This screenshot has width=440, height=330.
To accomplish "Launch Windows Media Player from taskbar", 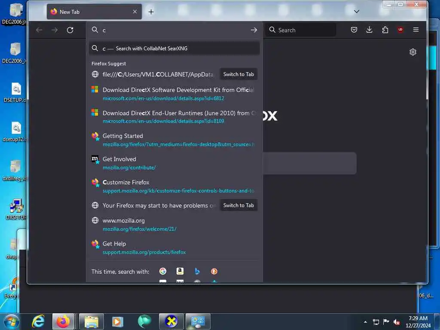I will click(118, 321).
